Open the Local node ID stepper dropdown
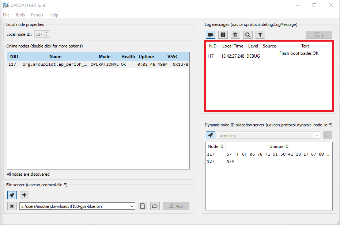340x225 pixels. (47, 34)
